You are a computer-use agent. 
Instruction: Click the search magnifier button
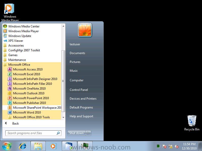58,133
